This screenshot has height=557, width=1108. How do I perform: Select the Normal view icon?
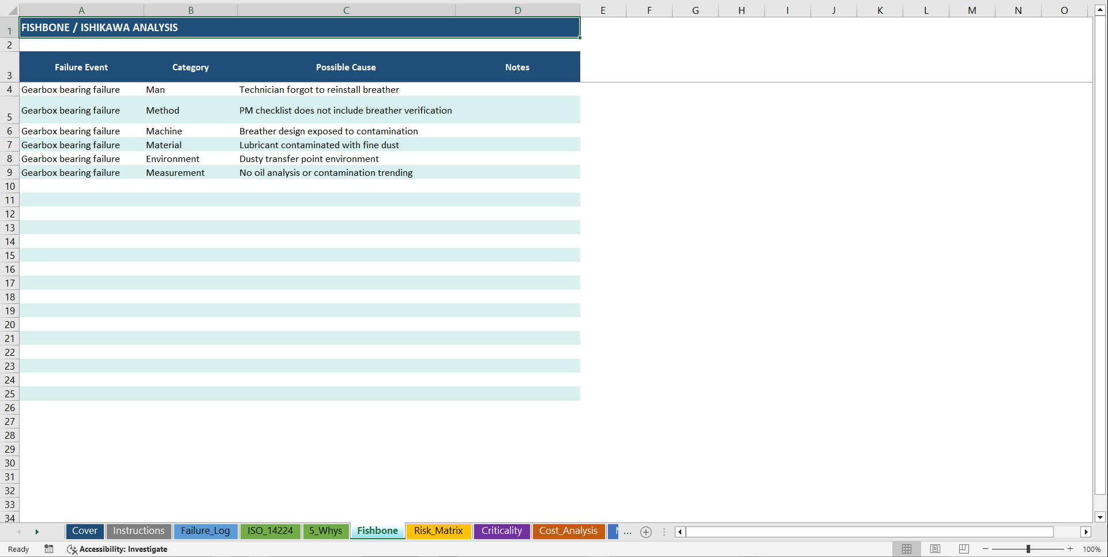tap(907, 549)
